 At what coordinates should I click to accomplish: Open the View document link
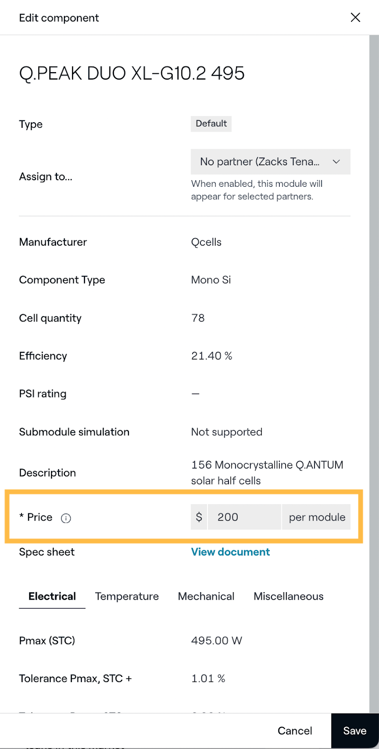(x=230, y=552)
